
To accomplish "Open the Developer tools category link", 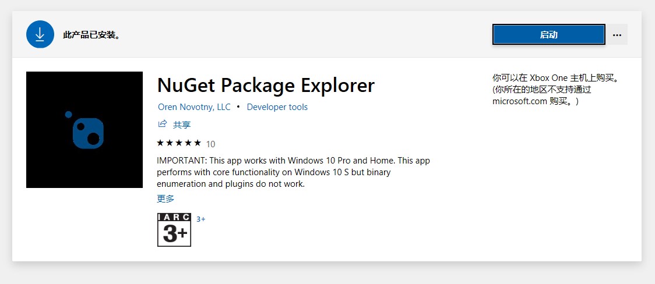I will tap(277, 106).
